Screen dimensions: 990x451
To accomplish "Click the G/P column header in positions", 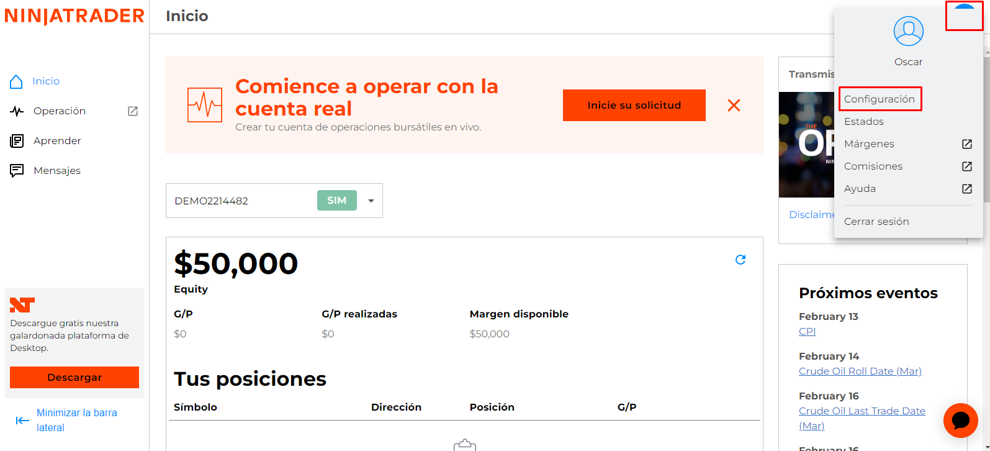I will pyautogui.click(x=627, y=408).
